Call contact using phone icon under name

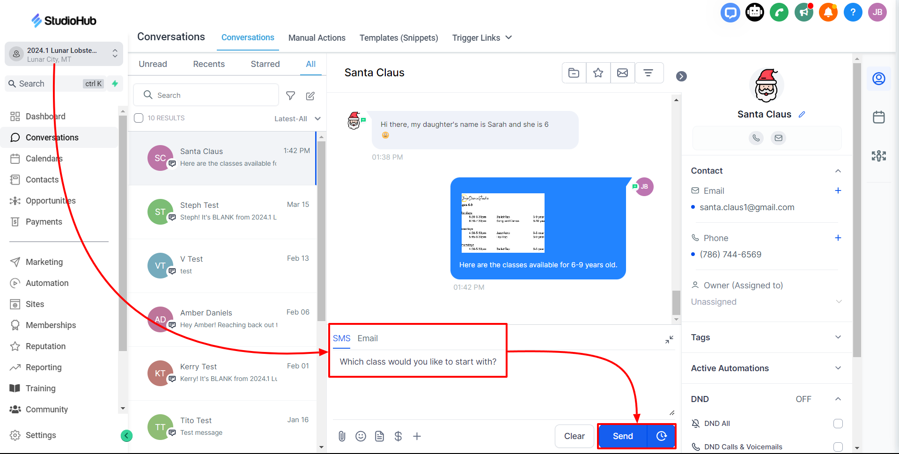(x=756, y=138)
